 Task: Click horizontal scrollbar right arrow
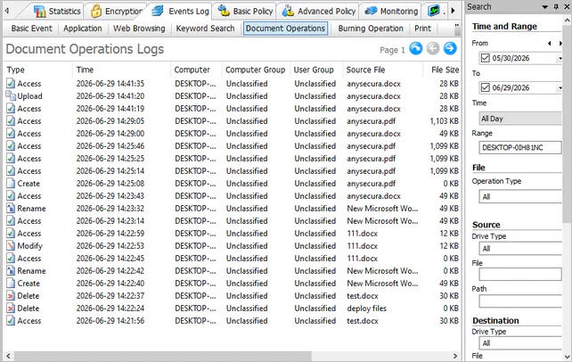tap(455, 356)
